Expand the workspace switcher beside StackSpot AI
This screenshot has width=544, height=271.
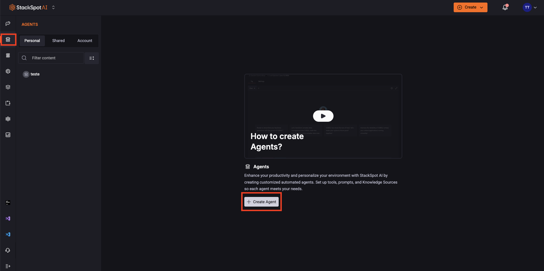tap(53, 7)
